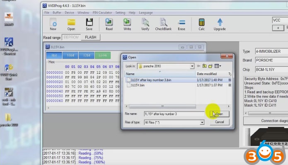The image size is (288, 165).
Task: Close the Open dialog
Action: [227, 56]
